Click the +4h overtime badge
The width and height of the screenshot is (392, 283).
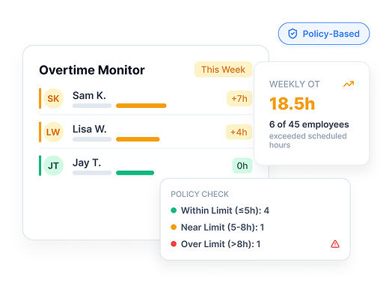(x=239, y=132)
